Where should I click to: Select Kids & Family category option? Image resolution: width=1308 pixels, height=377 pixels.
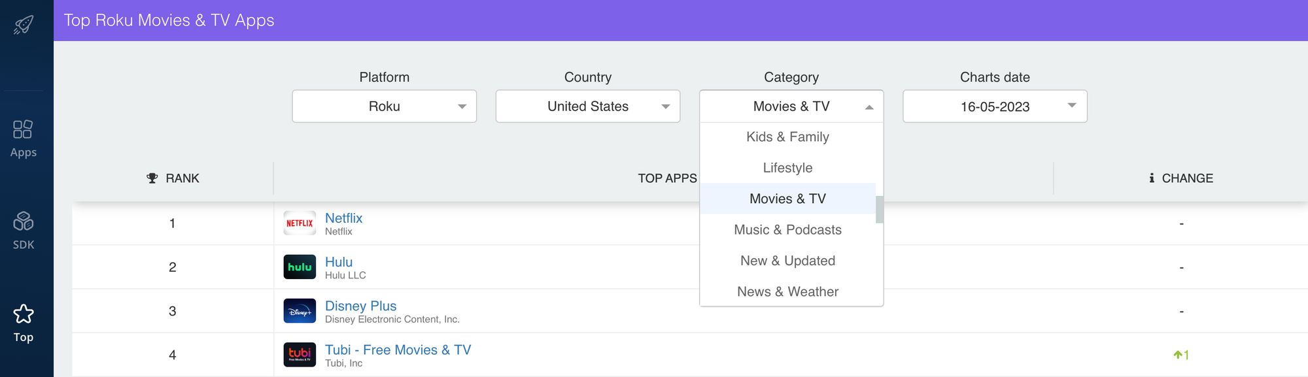787,137
